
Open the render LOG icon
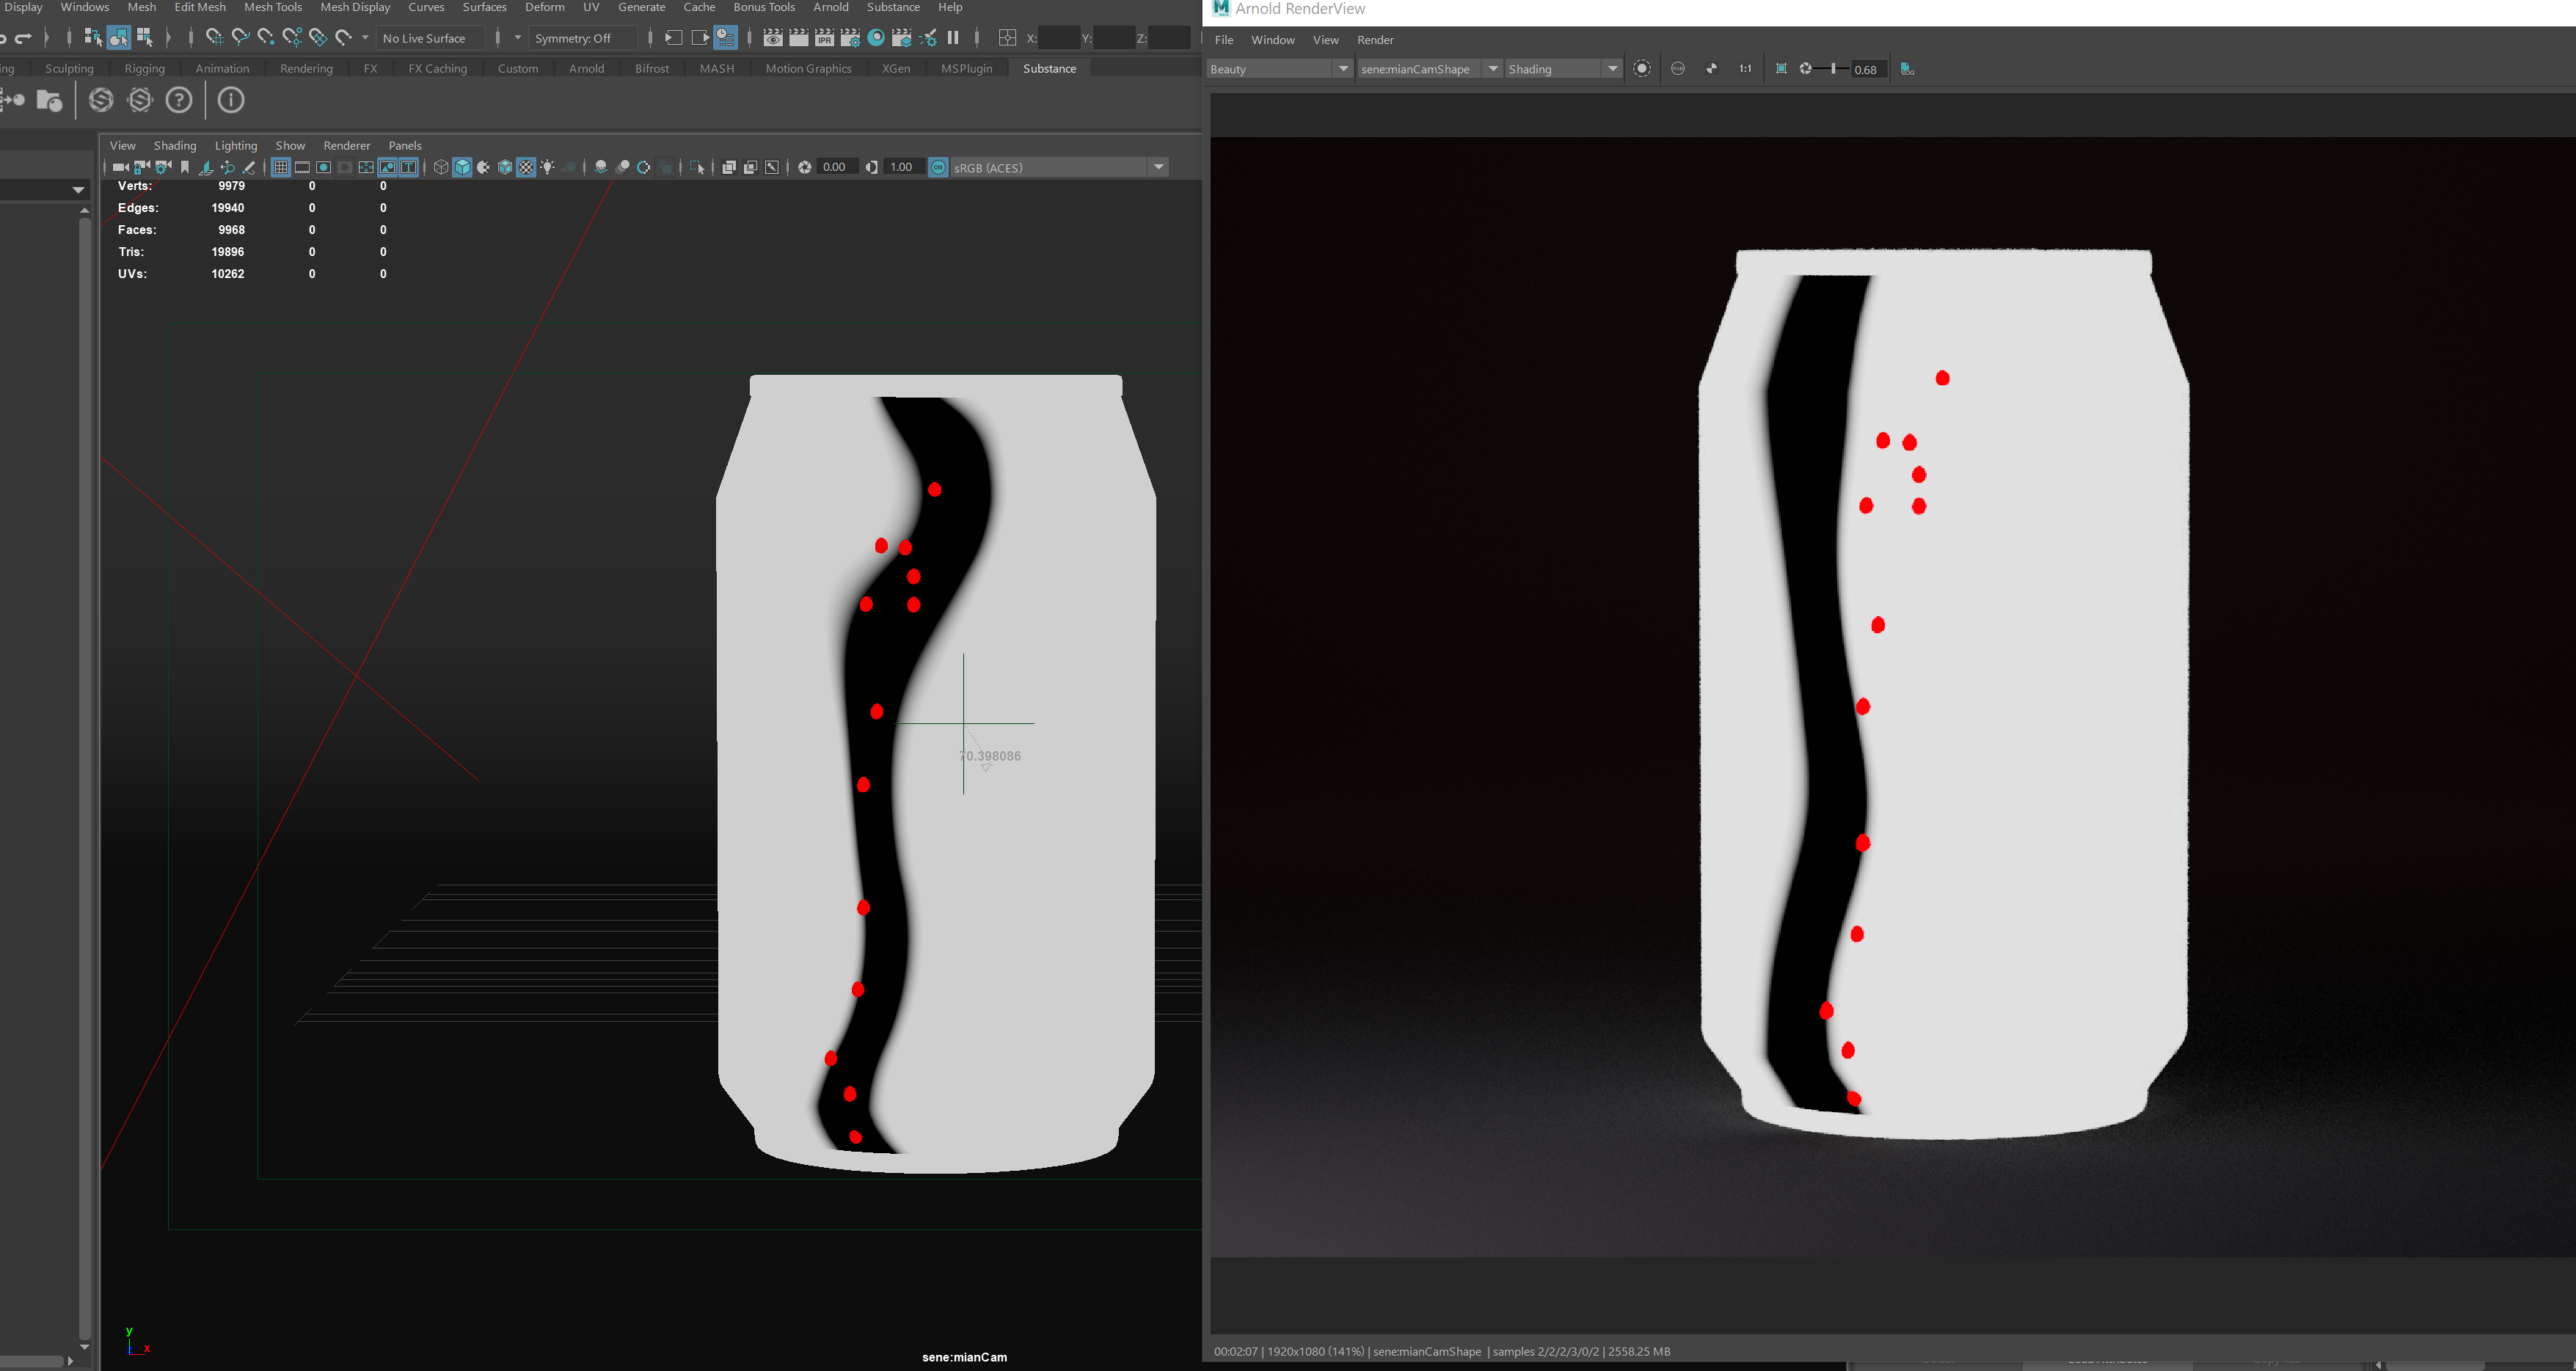[x=1907, y=69]
